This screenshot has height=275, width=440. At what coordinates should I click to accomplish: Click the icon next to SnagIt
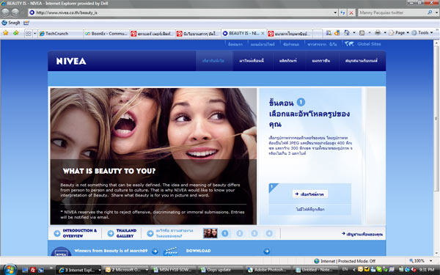click(26, 23)
